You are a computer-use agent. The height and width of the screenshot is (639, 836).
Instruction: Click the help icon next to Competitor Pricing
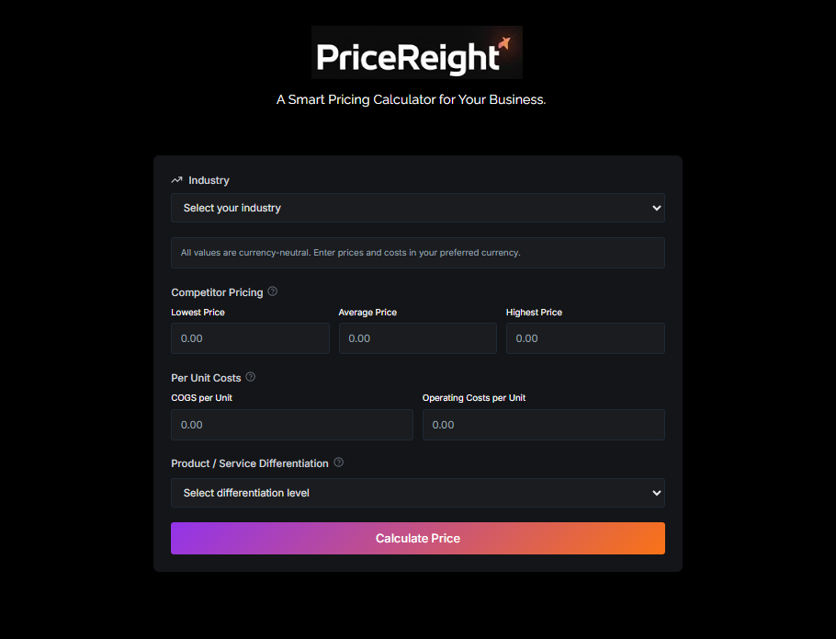pos(272,291)
